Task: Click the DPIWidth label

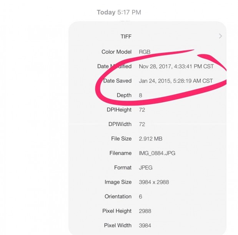Action: tap(120, 124)
